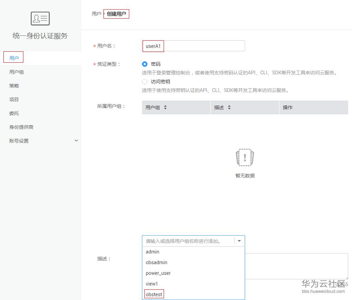Select the 访问密钥 credential radio button
The image size is (352, 300).
[145, 82]
